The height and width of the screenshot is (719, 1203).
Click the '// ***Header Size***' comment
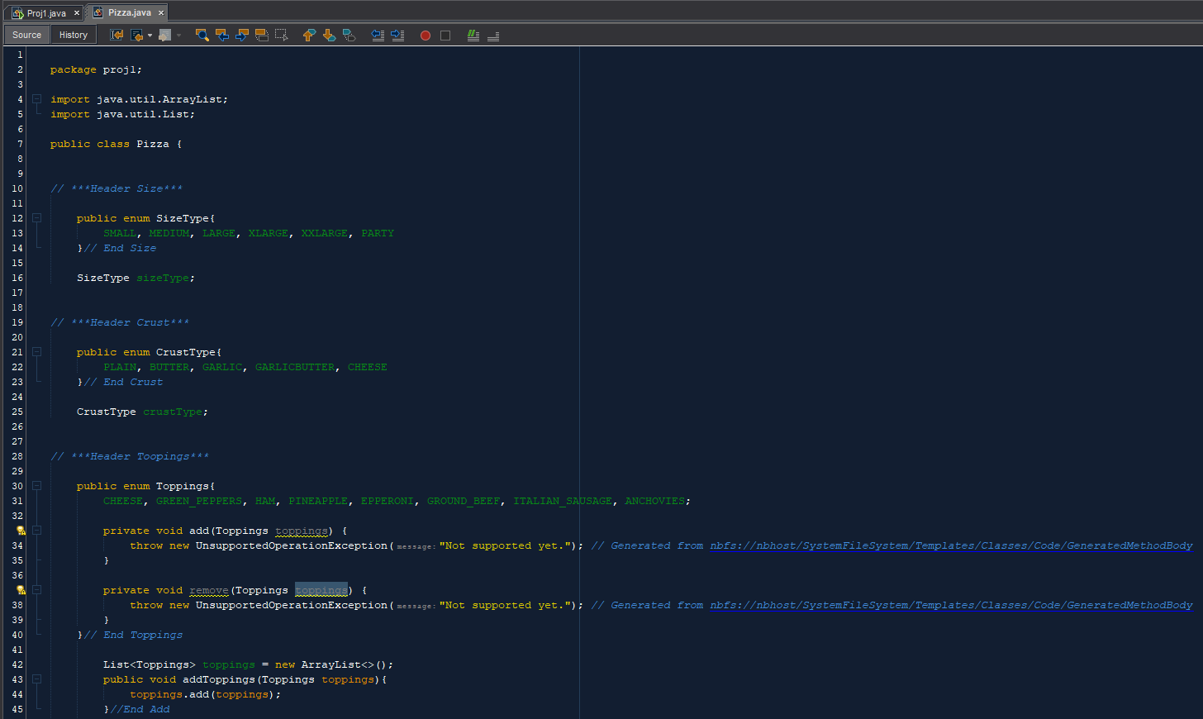click(116, 188)
